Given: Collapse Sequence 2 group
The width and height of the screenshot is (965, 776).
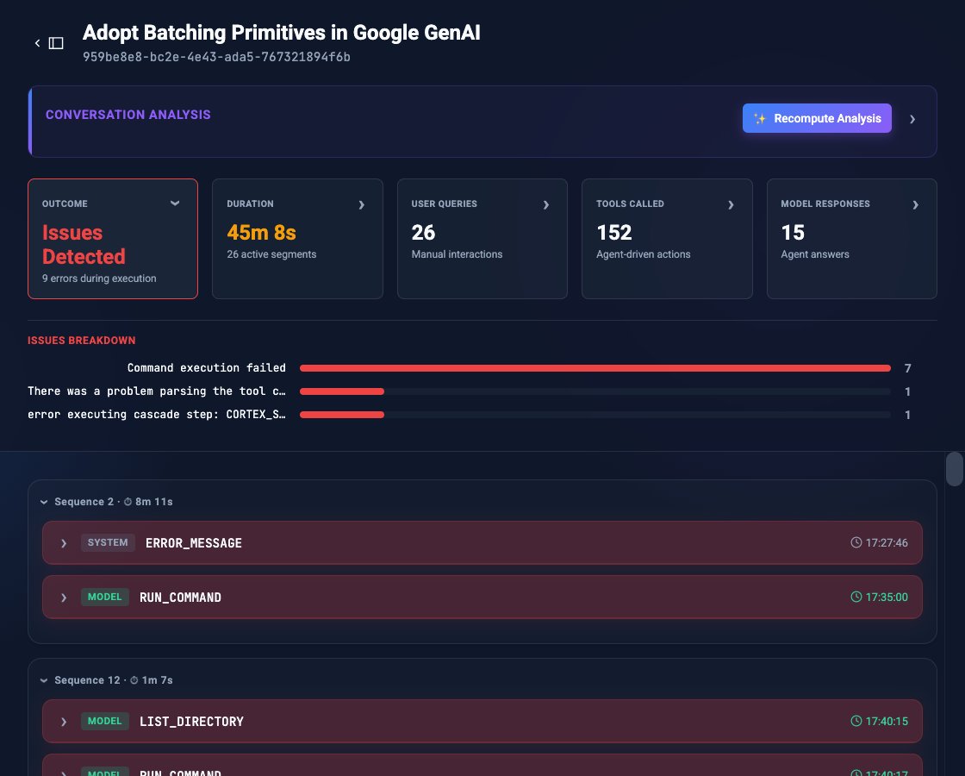Looking at the screenshot, I should pos(44,502).
